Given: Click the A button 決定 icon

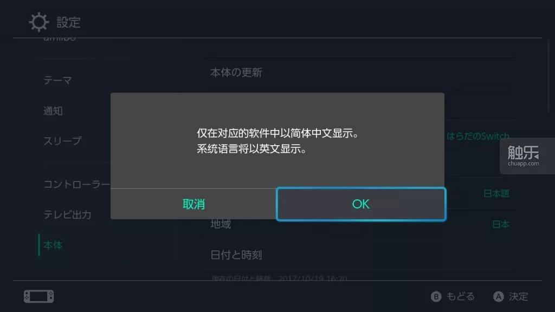Looking at the screenshot, I should pyautogui.click(x=499, y=296).
